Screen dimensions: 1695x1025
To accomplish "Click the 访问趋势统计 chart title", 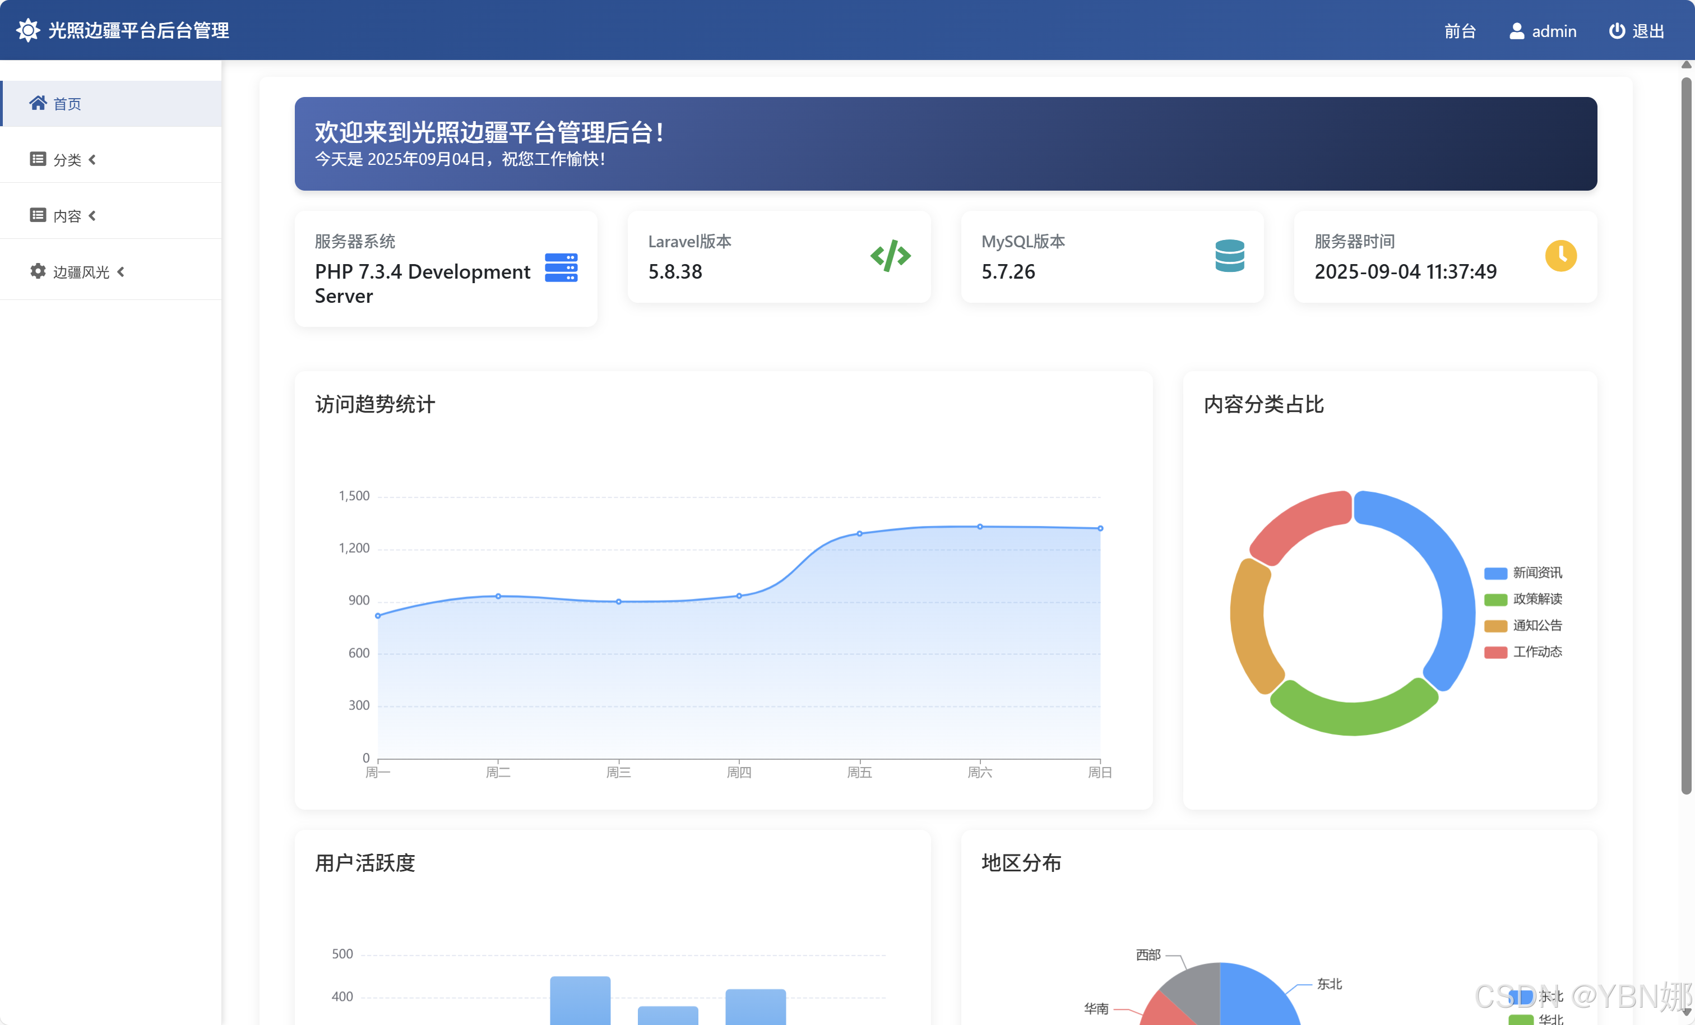I will pos(375,404).
